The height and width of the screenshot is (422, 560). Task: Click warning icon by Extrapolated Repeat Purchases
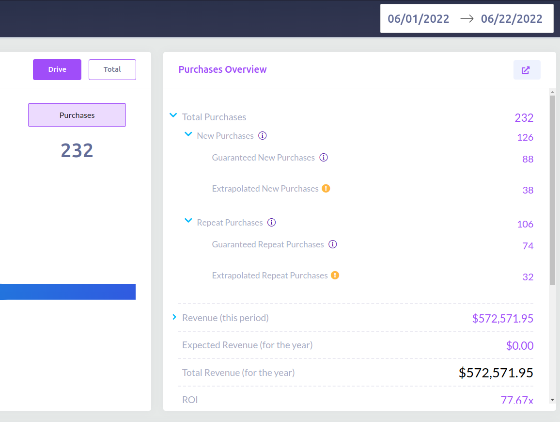pos(335,276)
